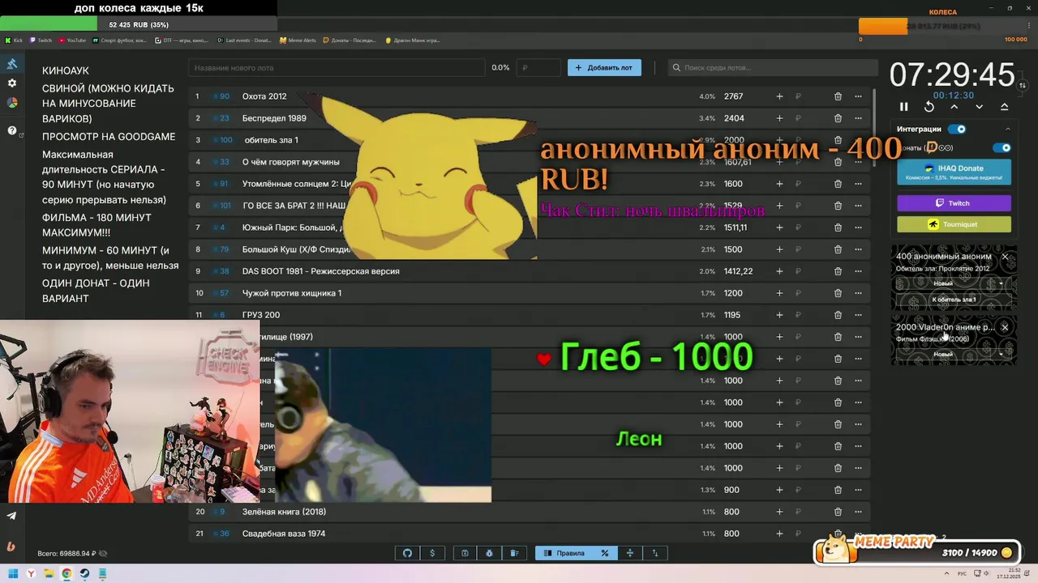1038x583 pixels.
Task: Delete the DAS BOOT 1981 lot
Action: tap(838, 271)
